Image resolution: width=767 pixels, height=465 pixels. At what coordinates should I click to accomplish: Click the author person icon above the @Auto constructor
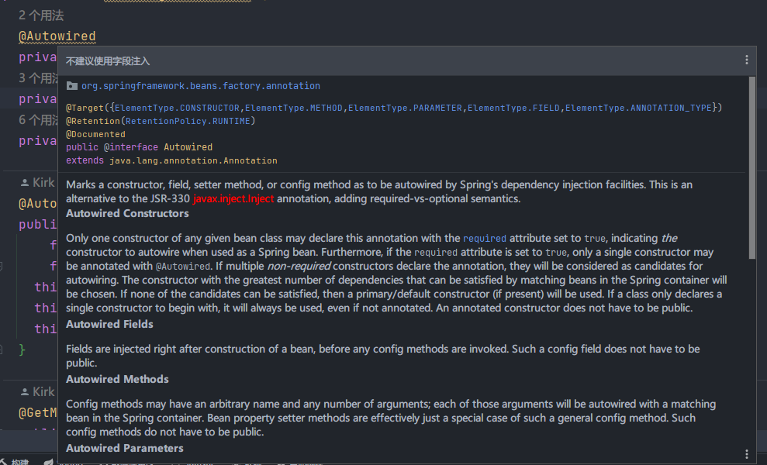(25, 183)
